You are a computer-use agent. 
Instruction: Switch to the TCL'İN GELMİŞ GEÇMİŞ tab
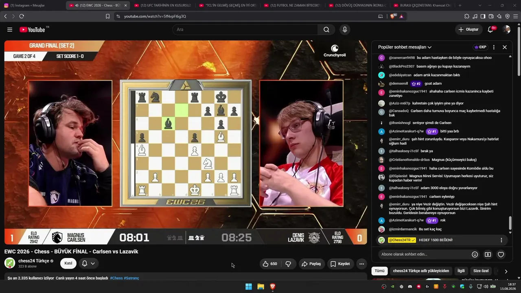228,5
